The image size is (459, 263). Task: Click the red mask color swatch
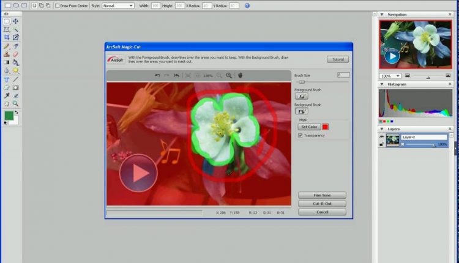[325, 127]
